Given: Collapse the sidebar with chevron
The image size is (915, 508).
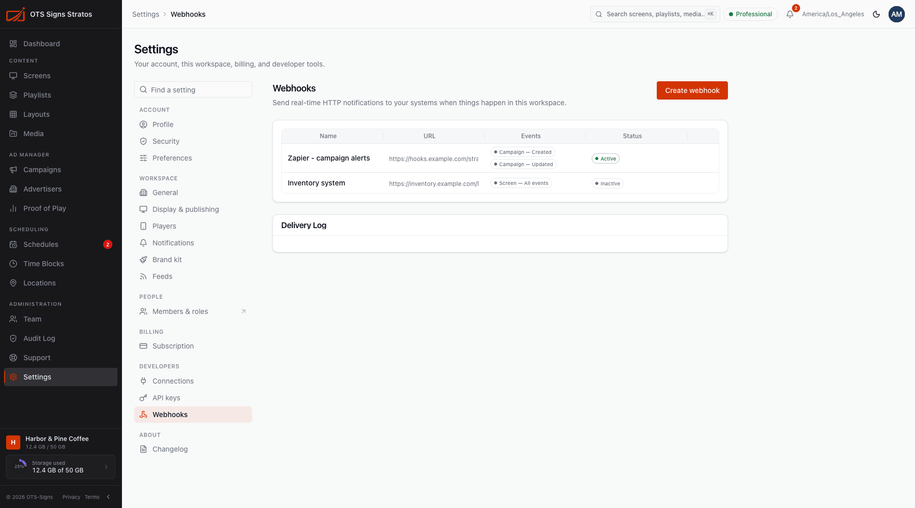Looking at the screenshot, I should [x=108, y=497].
